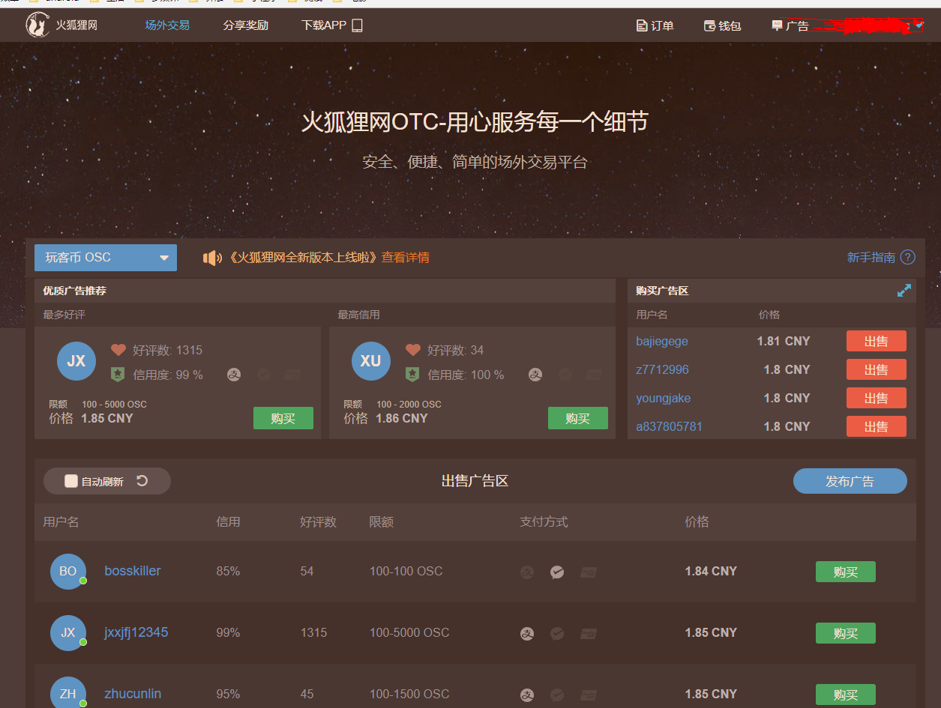Click 出售 for a837805781

[876, 426]
